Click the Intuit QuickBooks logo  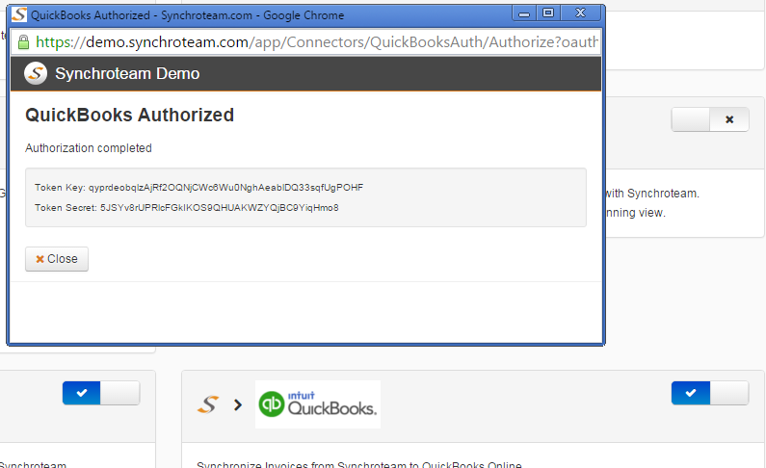[318, 404]
